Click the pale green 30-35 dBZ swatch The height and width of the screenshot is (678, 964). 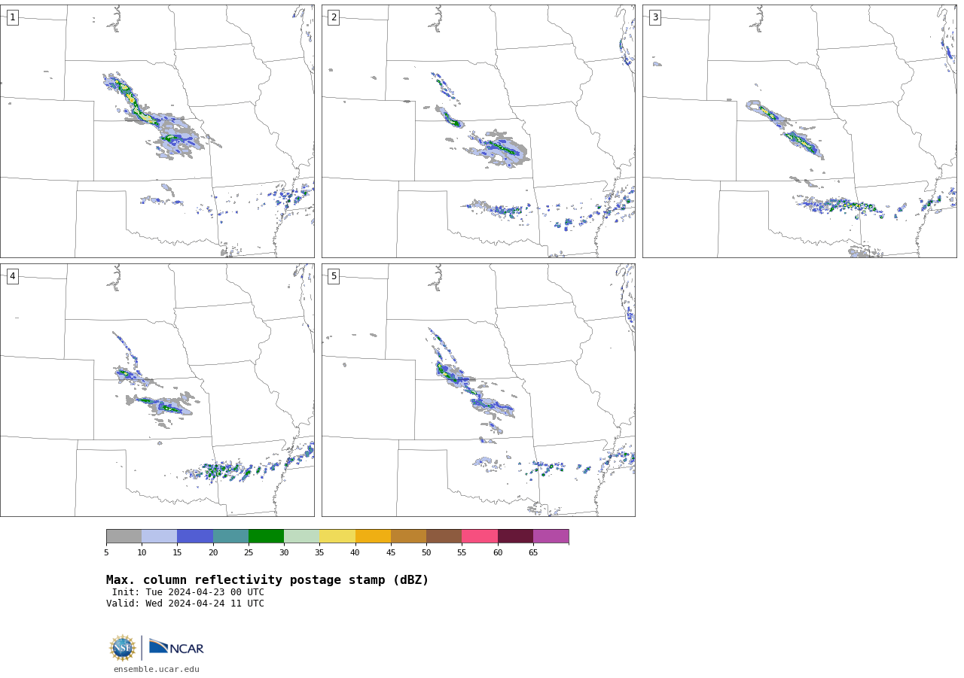coord(301,536)
